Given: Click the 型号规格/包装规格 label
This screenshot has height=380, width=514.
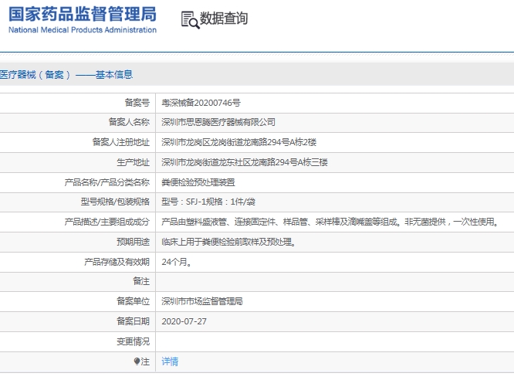Looking at the screenshot, I should 115,202.
